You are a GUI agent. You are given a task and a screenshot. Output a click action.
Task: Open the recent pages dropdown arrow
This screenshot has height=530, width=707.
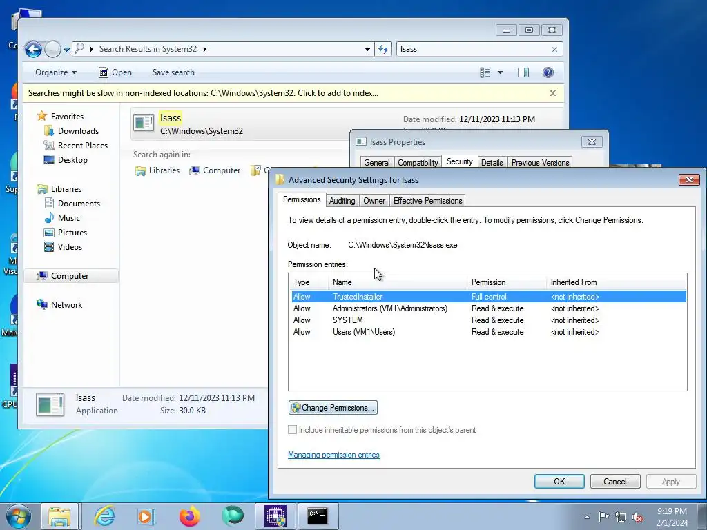pyautogui.click(x=67, y=50)
